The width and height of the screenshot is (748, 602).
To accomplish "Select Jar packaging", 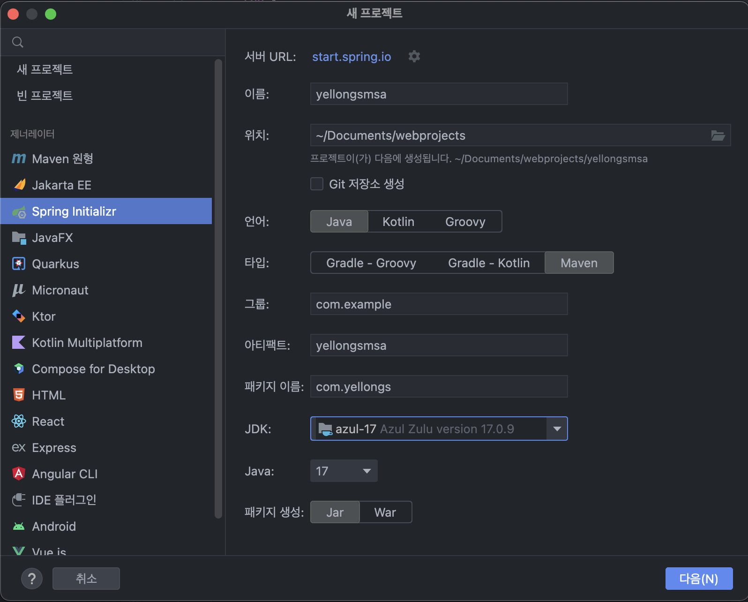I will click(x=335, y=512).
